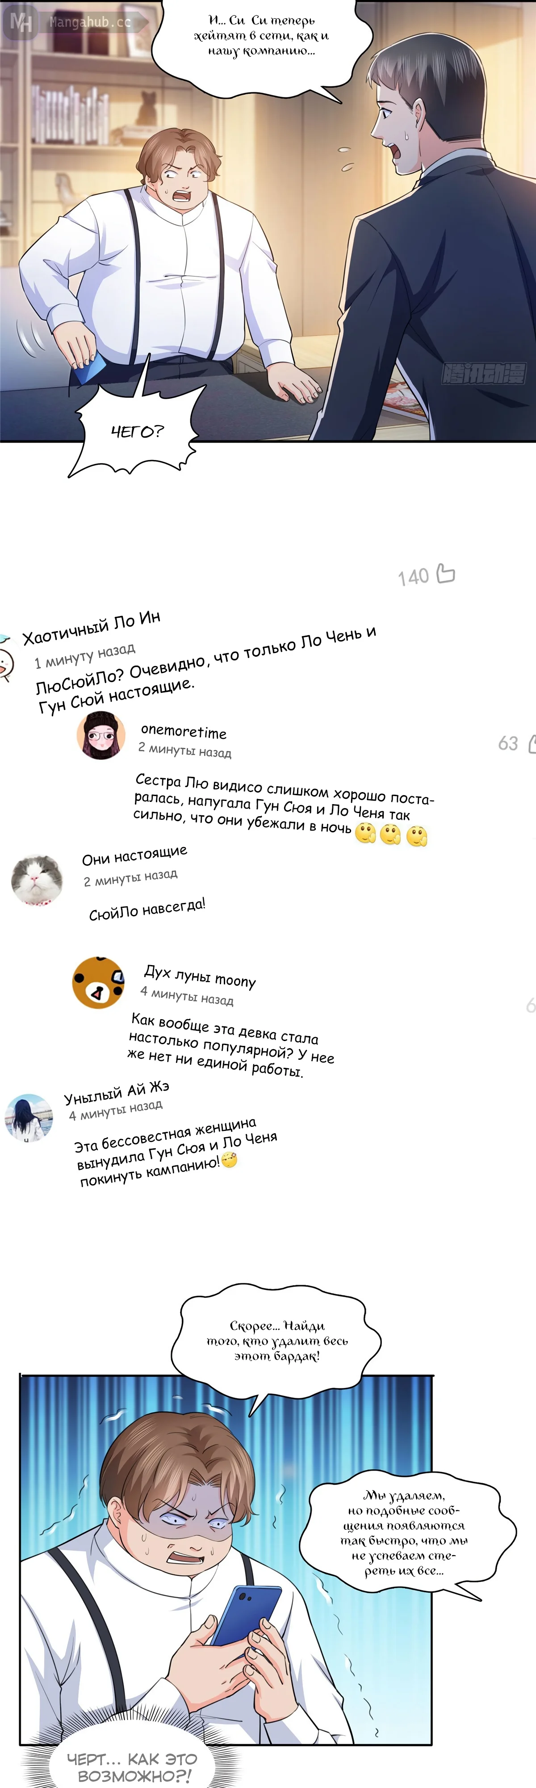Click the bear avatar of Дух луны moony
The image size is (536, 1788).
pos(98,982)
